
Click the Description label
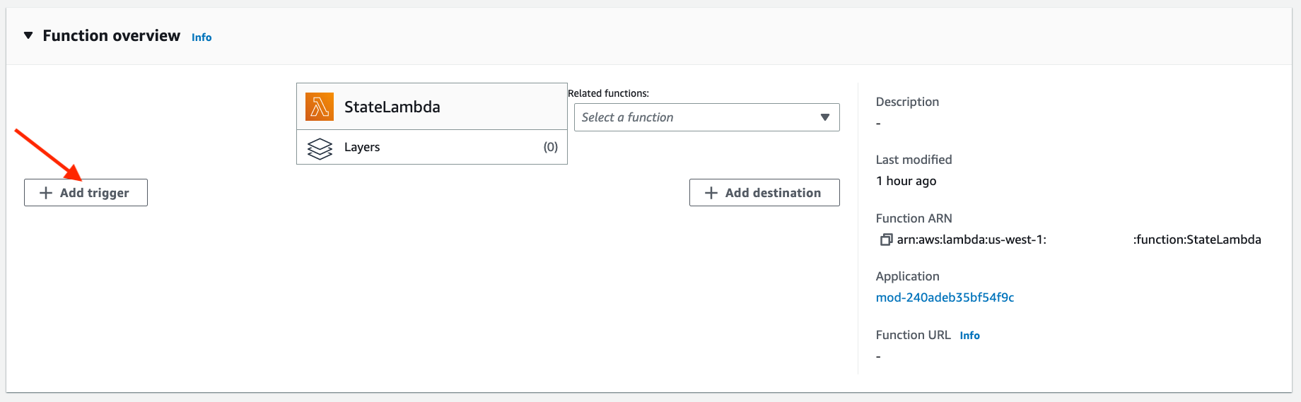point(907,102)
